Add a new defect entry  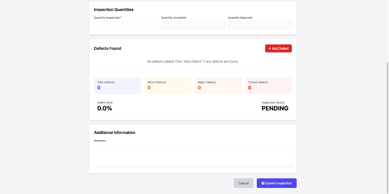278,48
